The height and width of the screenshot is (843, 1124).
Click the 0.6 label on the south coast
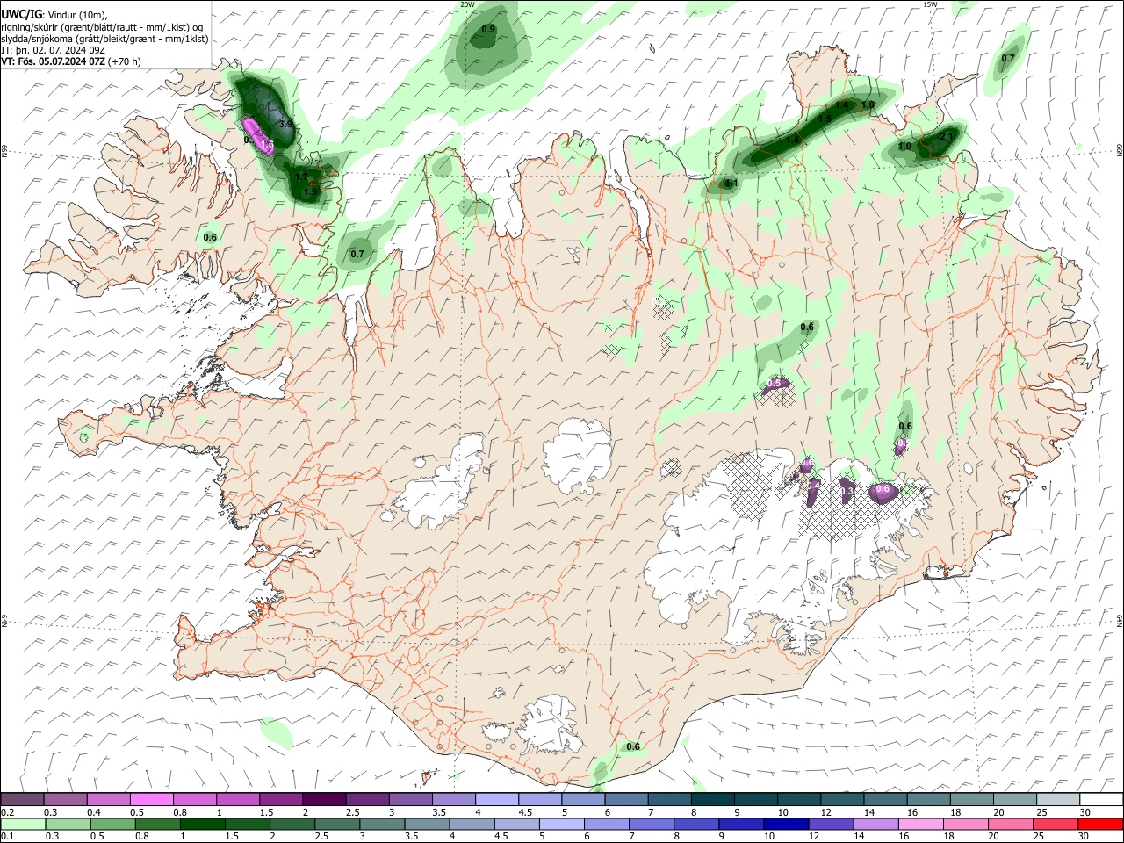(633, 746)
